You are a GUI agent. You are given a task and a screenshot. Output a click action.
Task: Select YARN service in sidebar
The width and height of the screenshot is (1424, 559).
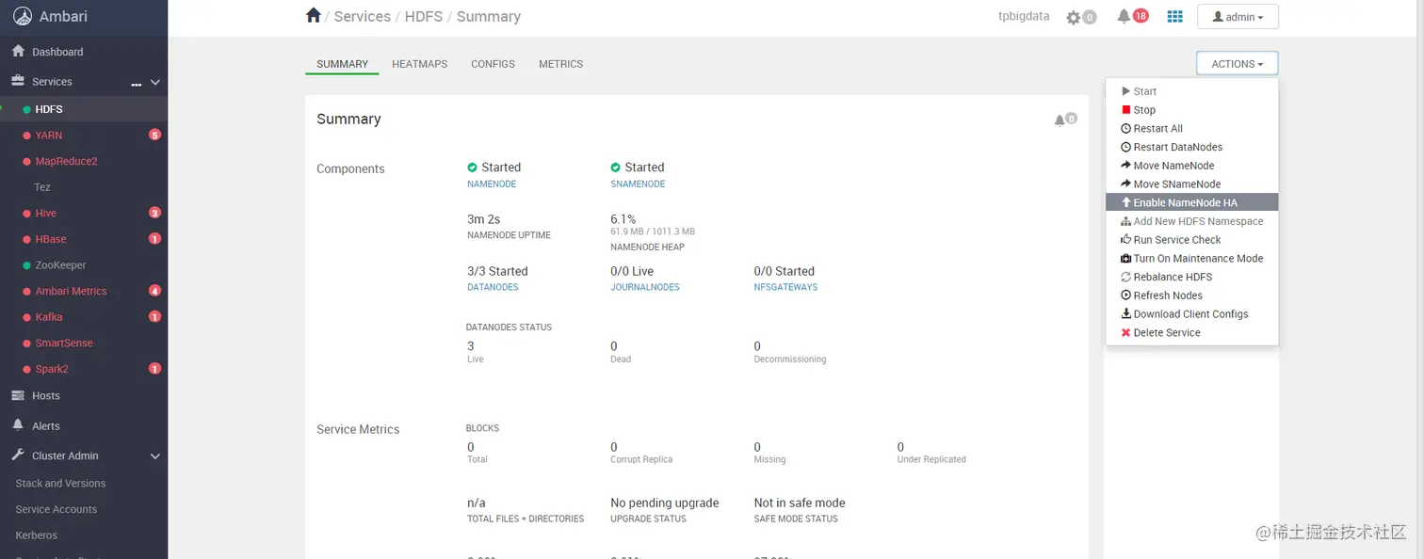pos(49,136)
